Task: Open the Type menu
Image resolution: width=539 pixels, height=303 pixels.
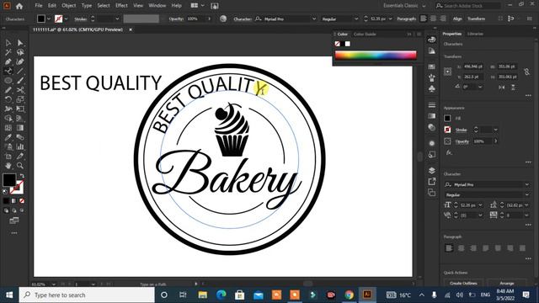Action: click(86, 6)
